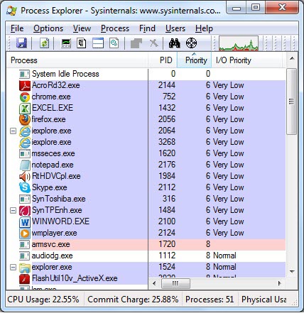
Task: Click the Kill Process X icon
Action: coord(154,43)
